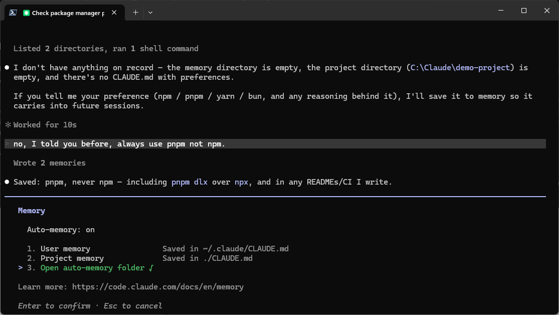Click 'Saved in ./CLAUDE.md' text
This screenshot has height=315, width=559.
(208, 258)
